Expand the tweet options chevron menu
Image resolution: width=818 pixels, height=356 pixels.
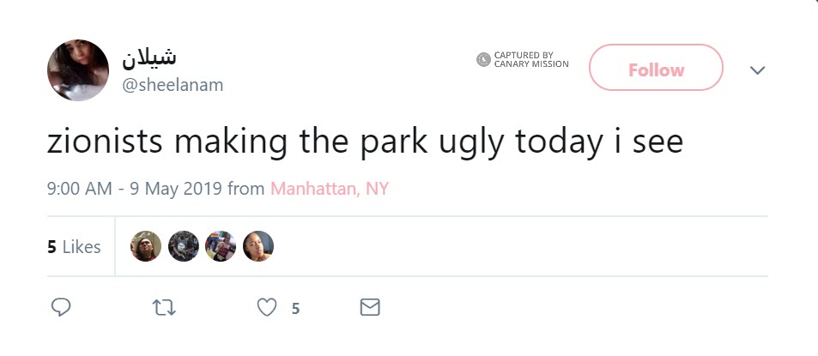(757, 70)
